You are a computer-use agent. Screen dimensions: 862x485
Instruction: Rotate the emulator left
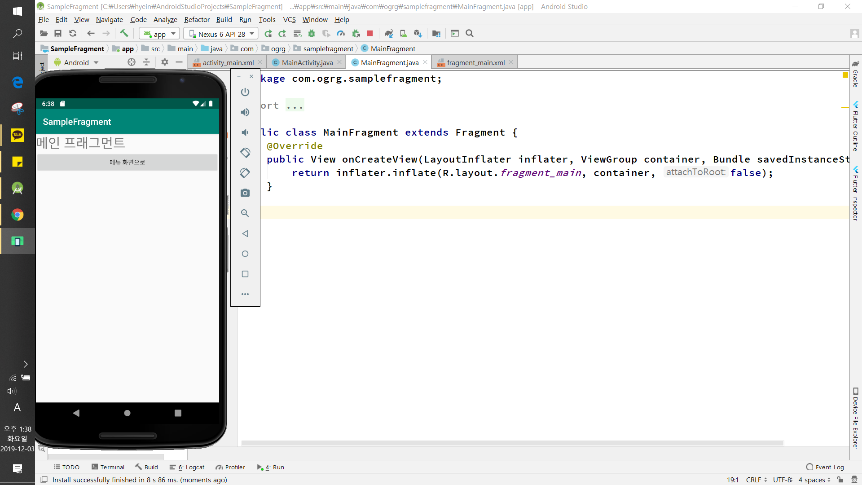(x=245, y=153)
